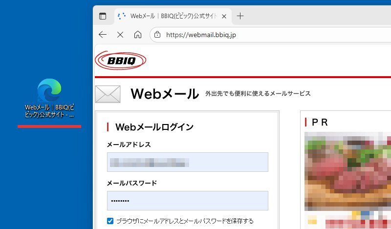This screenshot has width=391, height=229.
Task: Click the desktop shortcut's Webメール label text
Action: (x=49, y=111)
